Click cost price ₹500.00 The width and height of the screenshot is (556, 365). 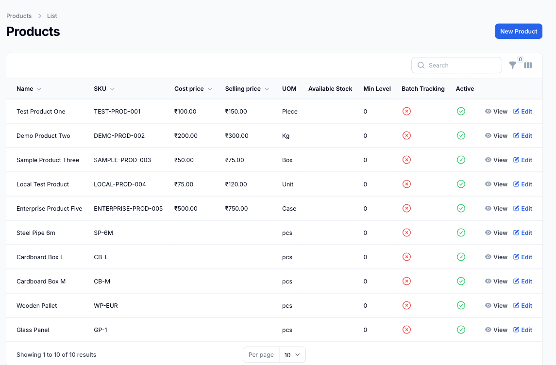(186, 208)
